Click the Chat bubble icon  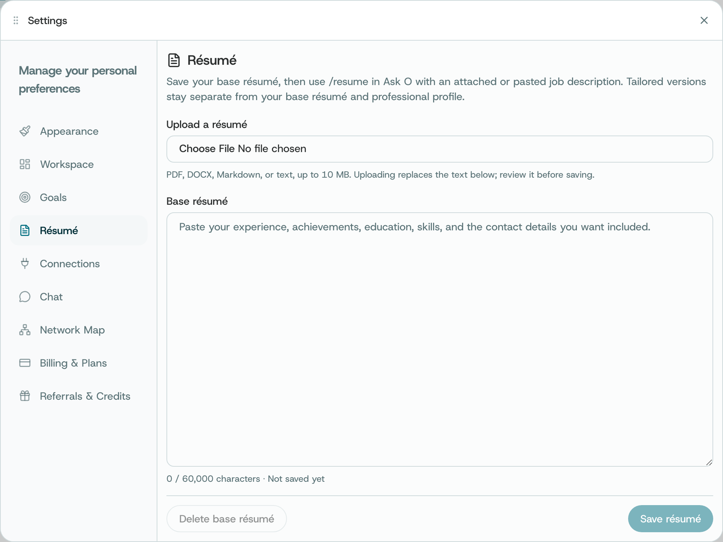click(25, 297)
